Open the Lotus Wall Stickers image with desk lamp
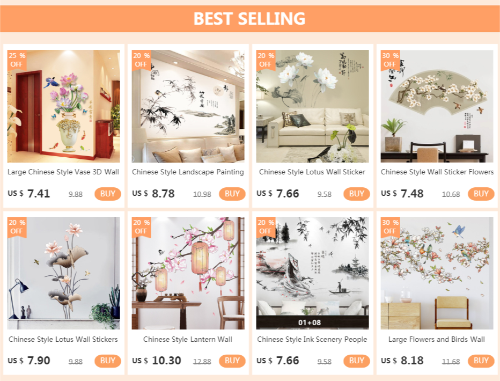The height and width of the screenshot is (381, 500). (x=64, y=273)
